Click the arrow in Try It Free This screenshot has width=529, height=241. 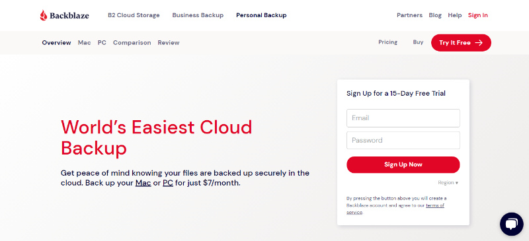(478, 43)
